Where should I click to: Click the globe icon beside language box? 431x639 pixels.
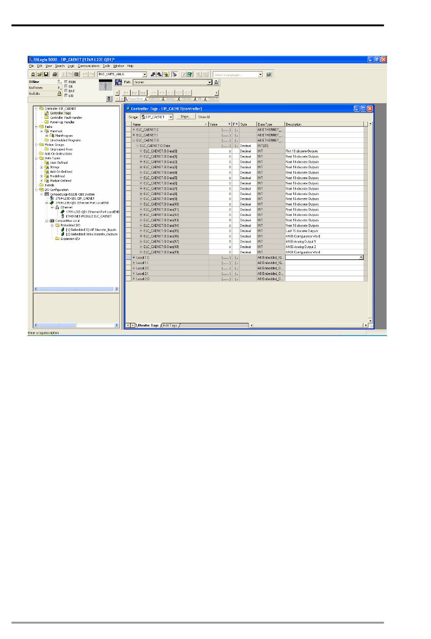coord(269,74)
